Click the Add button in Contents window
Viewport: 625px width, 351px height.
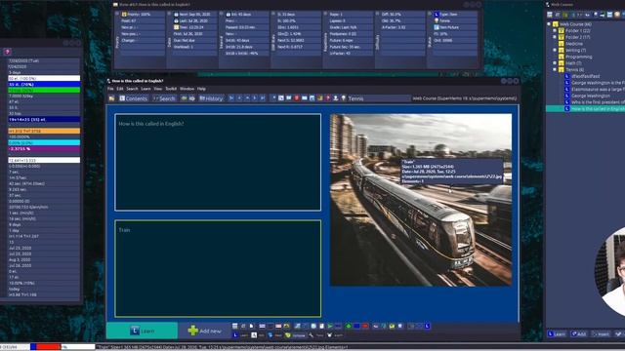578,333
